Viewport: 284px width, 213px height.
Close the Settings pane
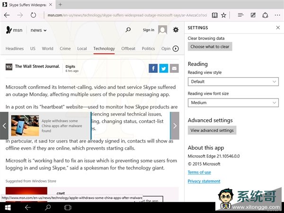278,27
